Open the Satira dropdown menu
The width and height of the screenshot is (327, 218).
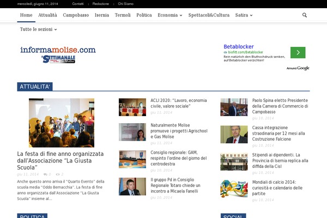pyautogui.click(x=244, y=15)
